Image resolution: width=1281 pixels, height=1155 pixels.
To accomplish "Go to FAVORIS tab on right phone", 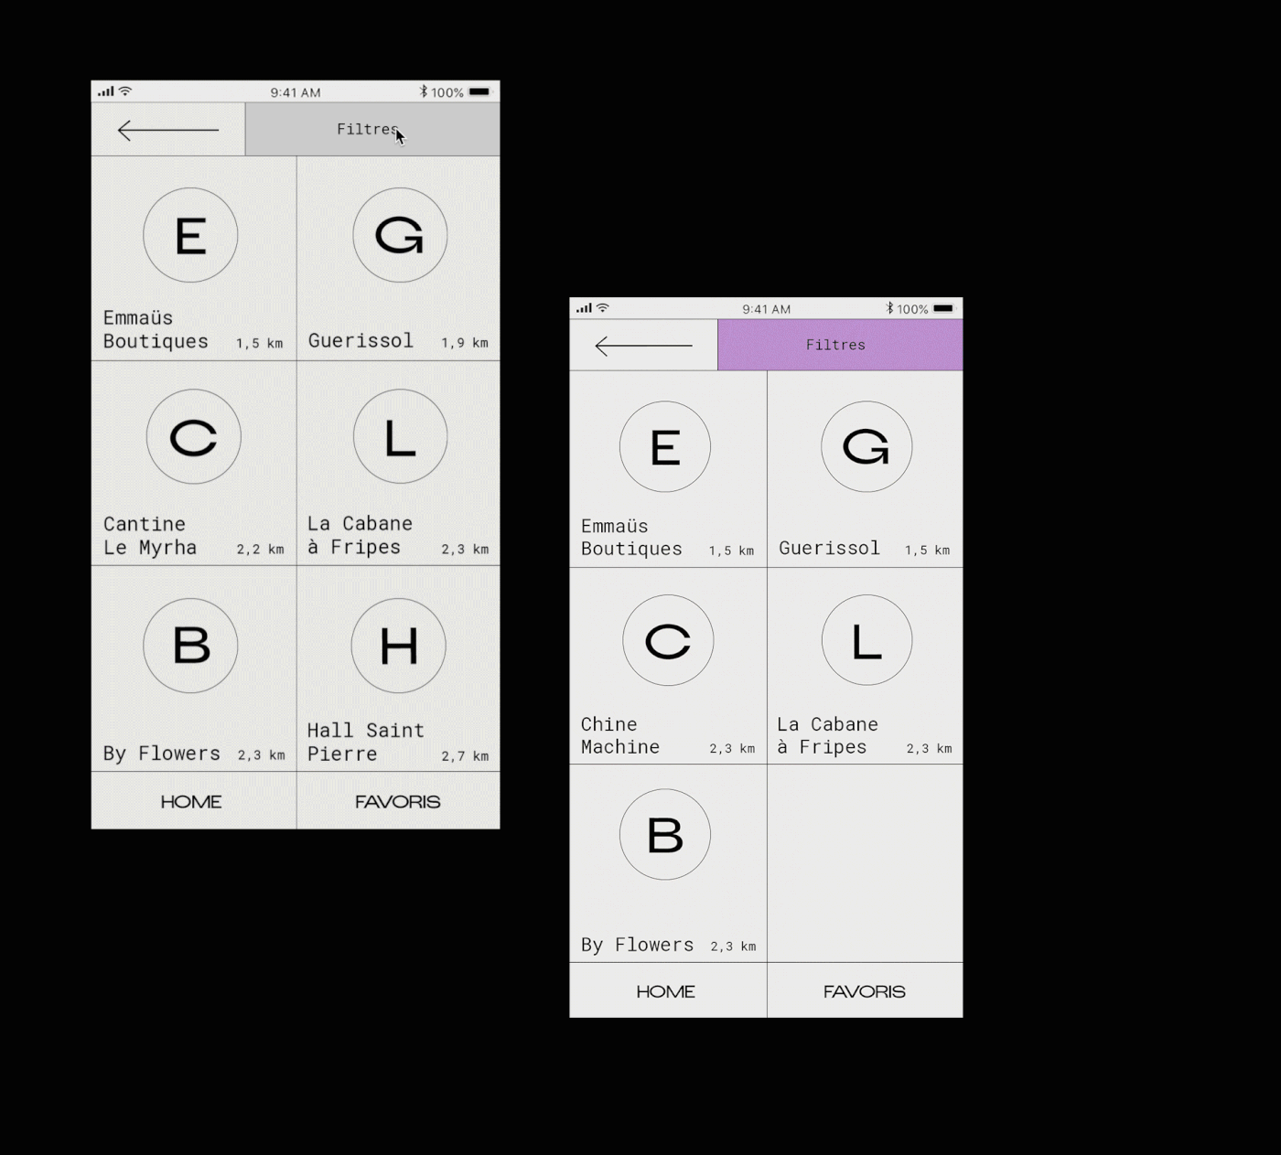I will (865, 991).
